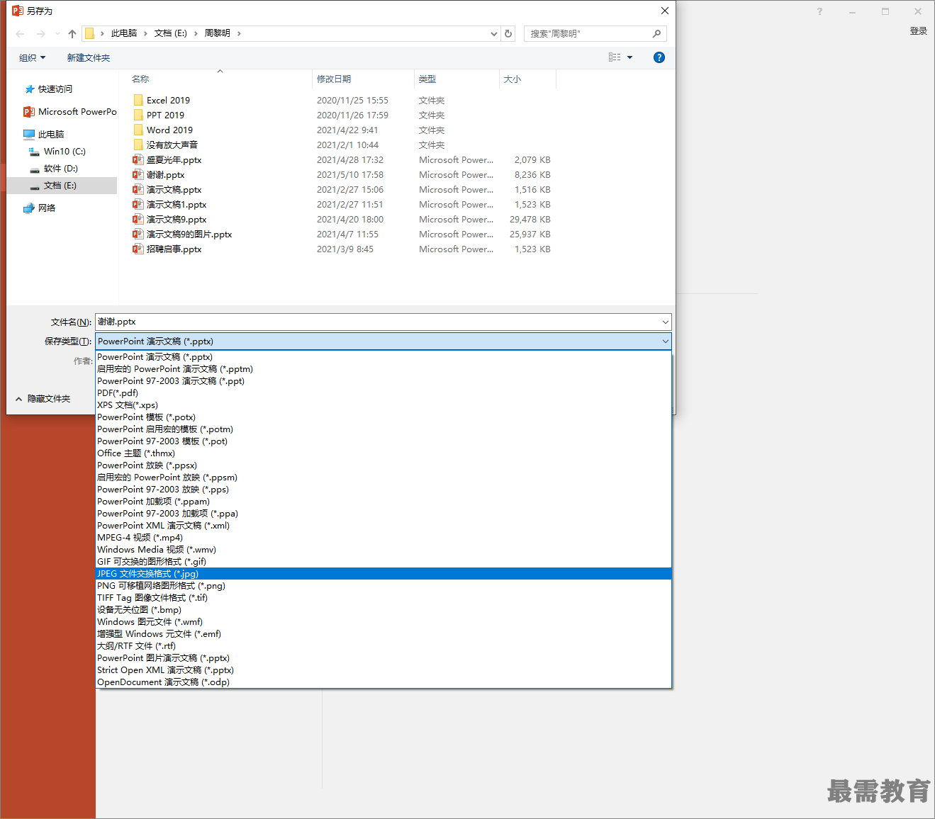Open the view options dropdown arrow
935x819 pixels.
(x=629, y=57)
